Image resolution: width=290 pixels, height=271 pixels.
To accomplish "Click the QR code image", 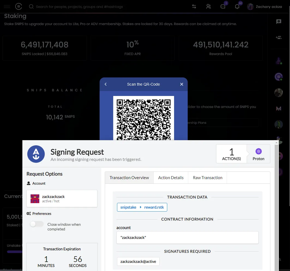I will click(143, 118).
